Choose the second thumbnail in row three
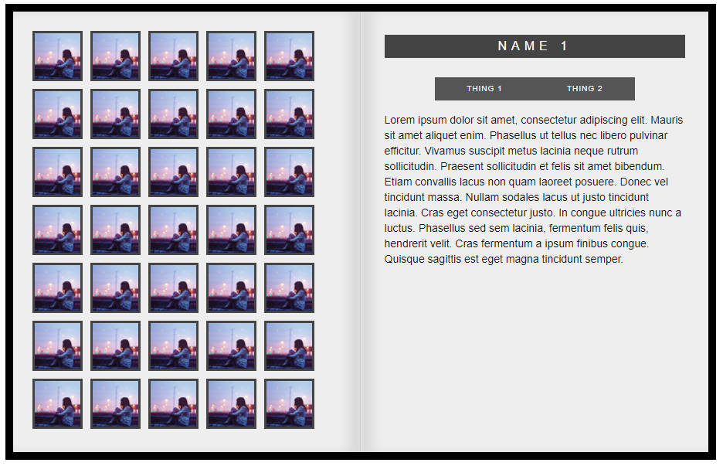 [115, 172]
